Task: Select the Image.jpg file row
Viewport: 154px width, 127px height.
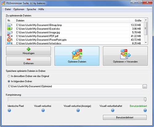Action: coord(75,32)
